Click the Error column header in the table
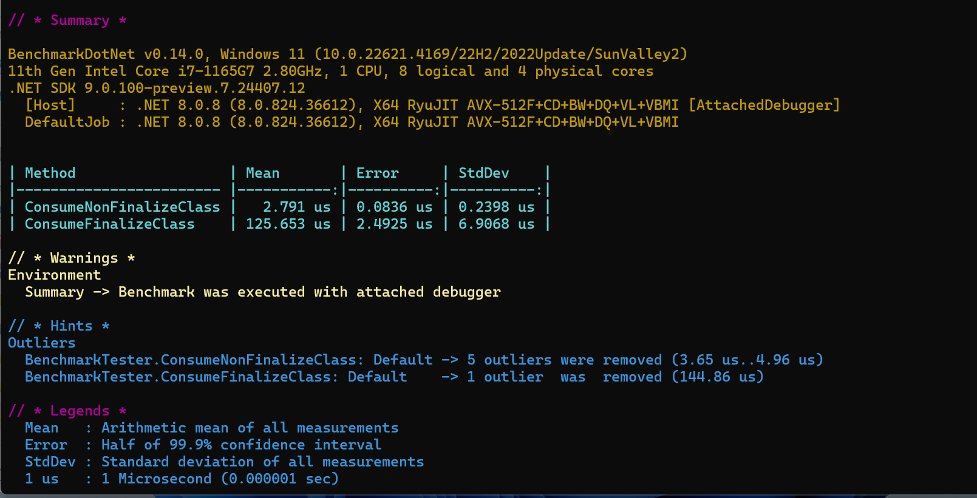977x498 pixels. 377,173
